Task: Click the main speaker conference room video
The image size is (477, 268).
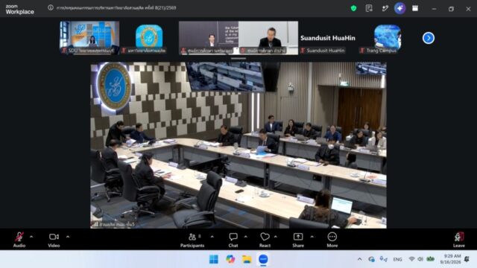Action: 238,145
